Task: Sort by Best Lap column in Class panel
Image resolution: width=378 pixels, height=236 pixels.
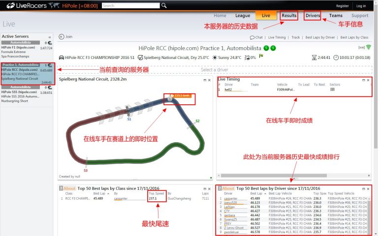Action: point(99,193)
